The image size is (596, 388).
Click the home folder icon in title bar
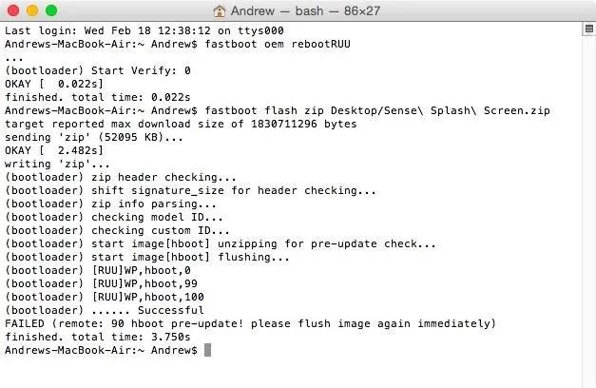pyautogui.click(x=220, y=11)
